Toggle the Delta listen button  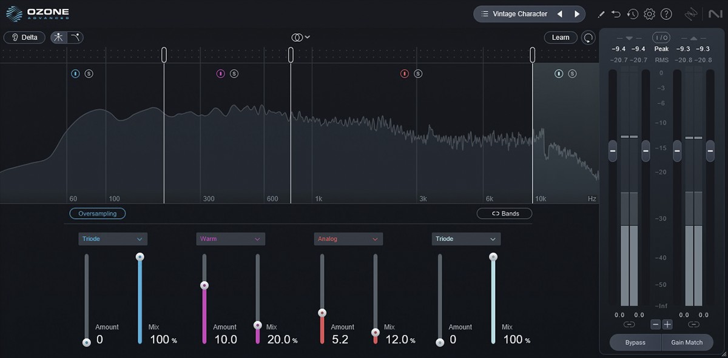pyautogui.click(x=24, y=38)
